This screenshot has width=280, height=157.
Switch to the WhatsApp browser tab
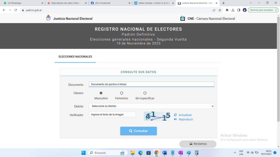click(x=22, y=3)
